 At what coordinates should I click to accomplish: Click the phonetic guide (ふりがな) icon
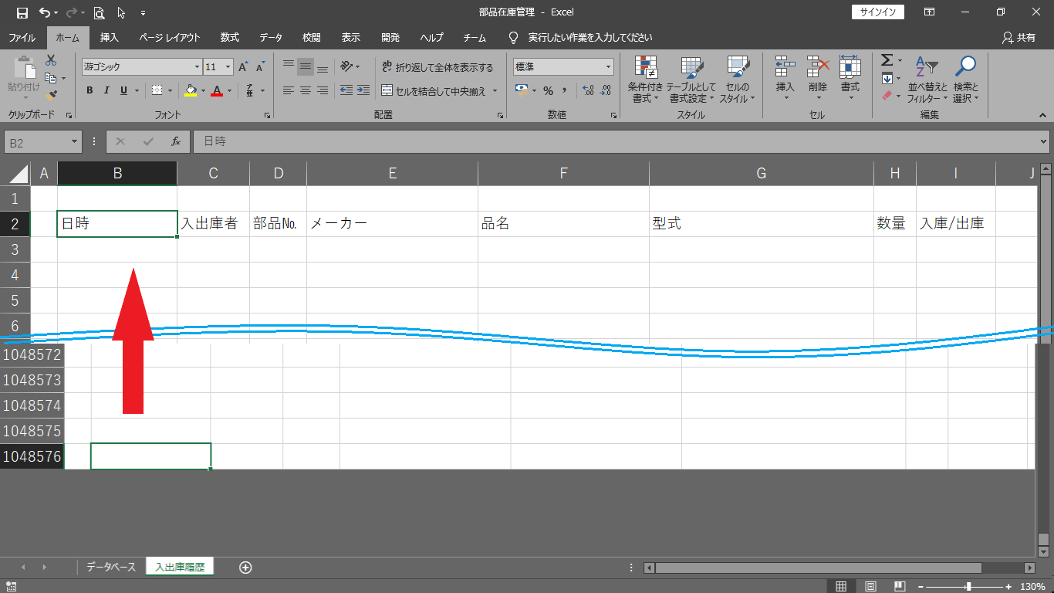point(250,90)
